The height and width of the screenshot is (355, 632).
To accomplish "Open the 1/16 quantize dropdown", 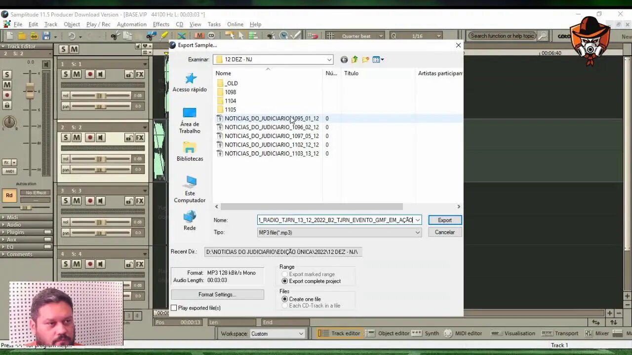I will [438, 36].
